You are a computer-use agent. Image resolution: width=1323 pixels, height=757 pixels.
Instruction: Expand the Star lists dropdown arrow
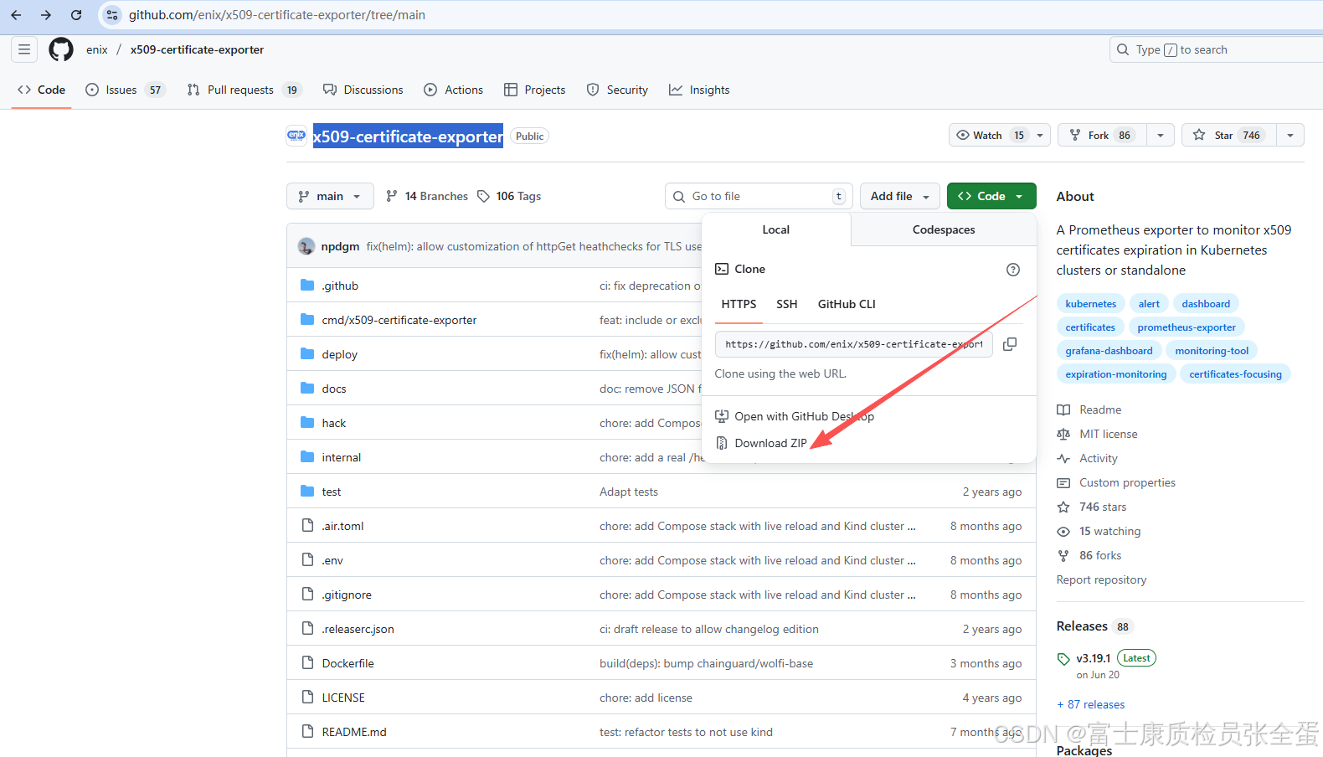1290,135
